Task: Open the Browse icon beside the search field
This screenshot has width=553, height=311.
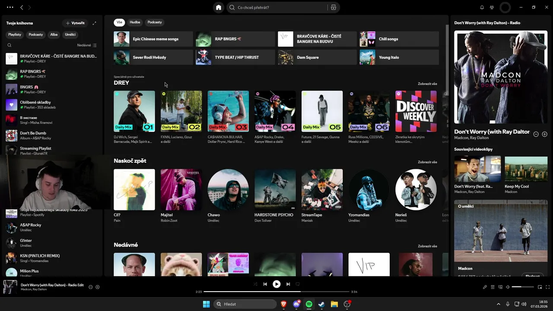Action: (334, 7)
